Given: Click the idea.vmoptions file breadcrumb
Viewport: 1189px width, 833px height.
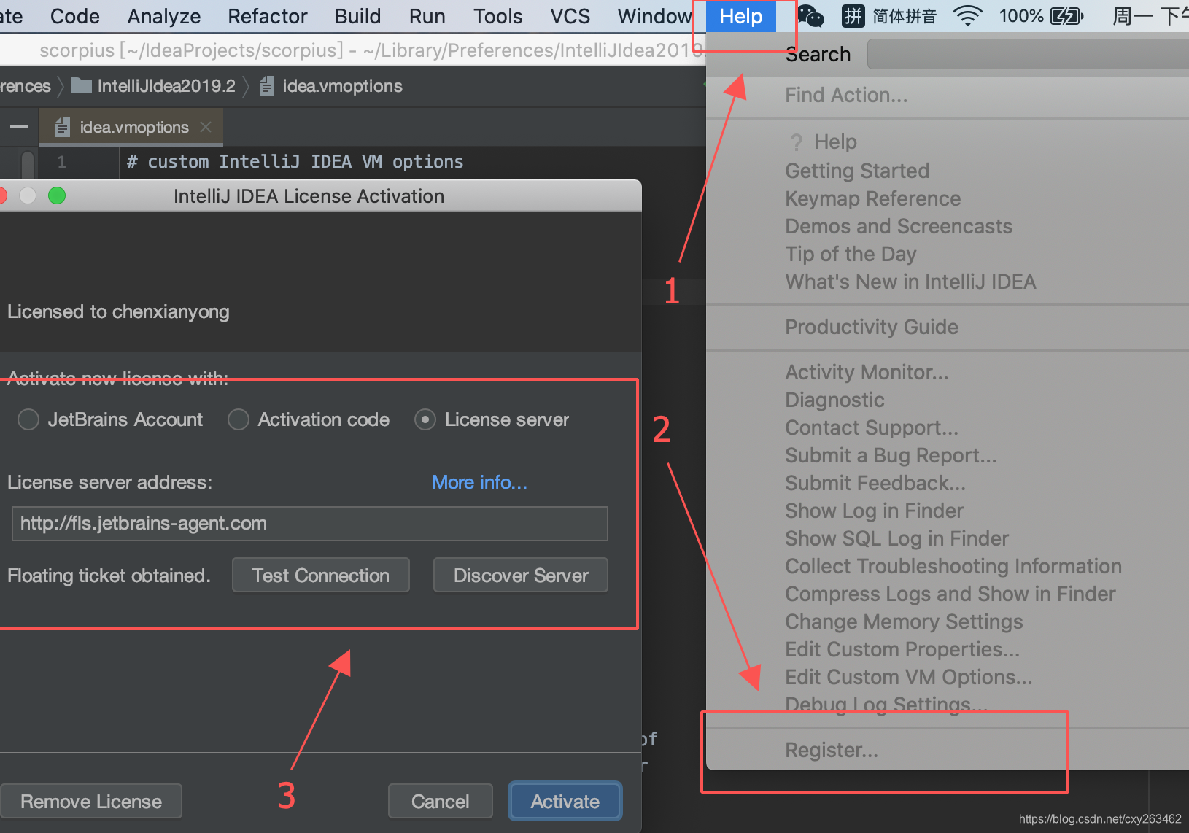Looking at the screenshot, I should tap(330, 86).
